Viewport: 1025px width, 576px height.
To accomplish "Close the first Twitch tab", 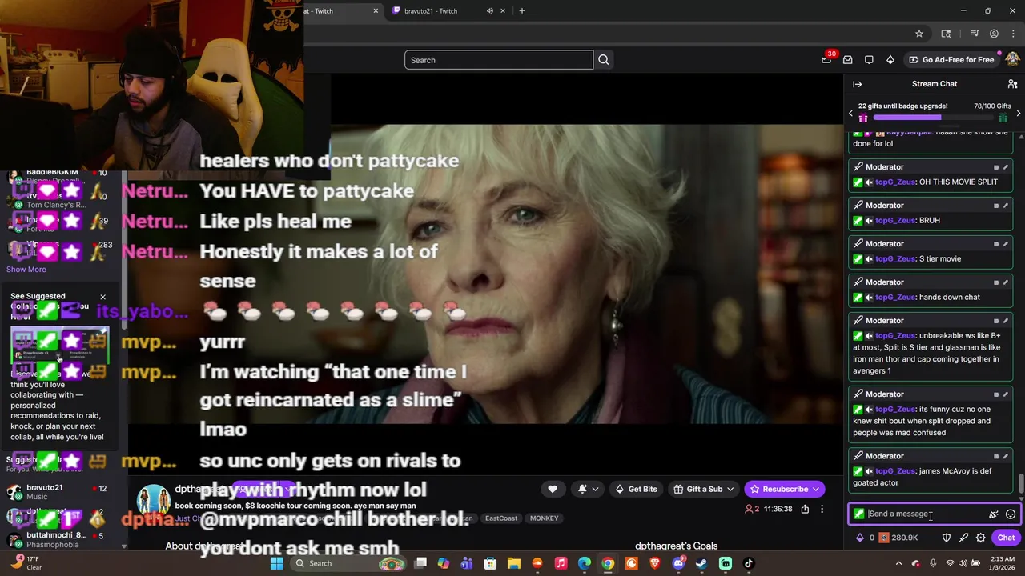I will pos(376,11).
